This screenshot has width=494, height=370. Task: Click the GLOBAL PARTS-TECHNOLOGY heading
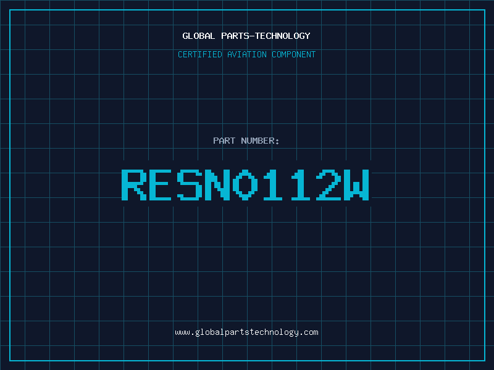(x=246, y=36)
